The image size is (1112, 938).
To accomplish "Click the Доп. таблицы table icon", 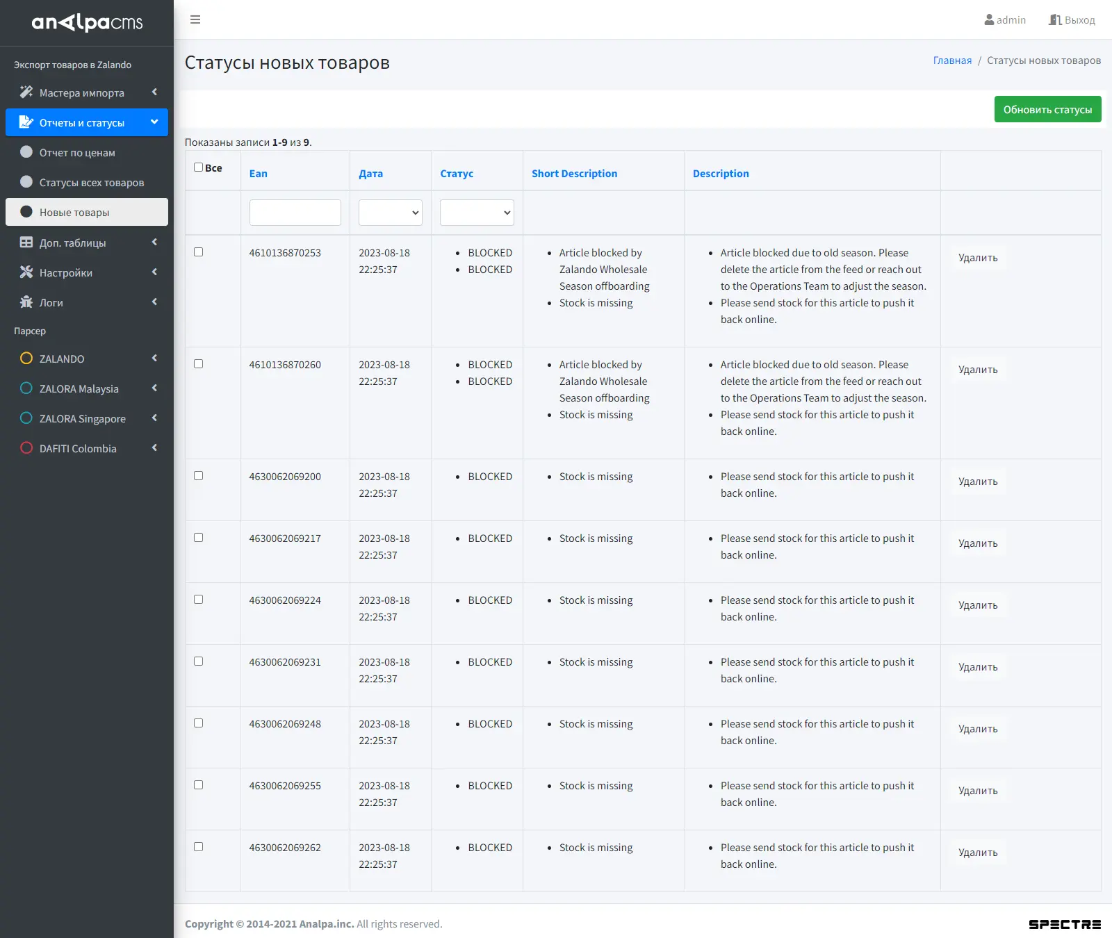I will [26, 242].
